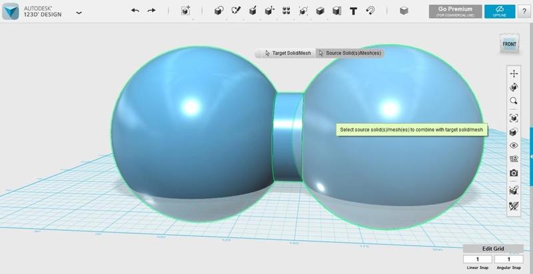Redo the action with the forward arrow
The width and height of the screenshot is (533, 274).
151,11
